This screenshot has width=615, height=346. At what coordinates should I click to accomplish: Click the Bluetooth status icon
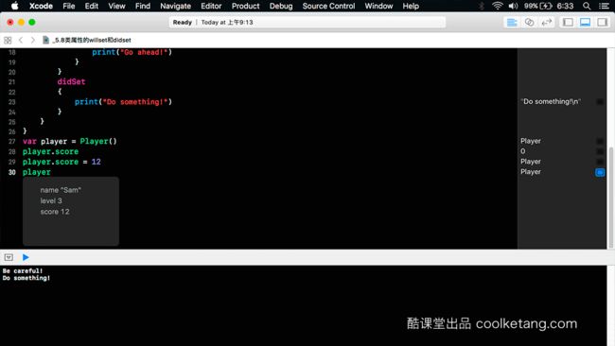482,6
